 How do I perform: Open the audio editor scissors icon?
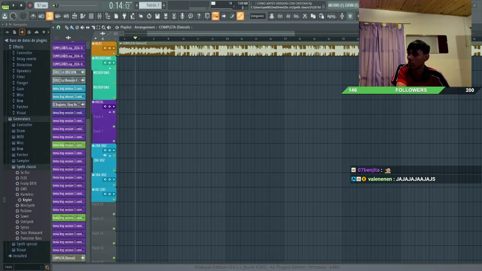coord(174,16)
